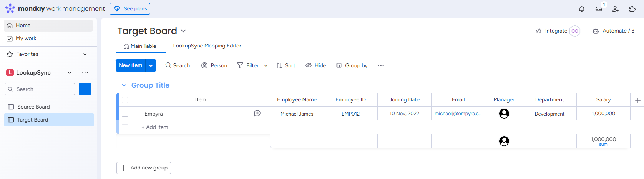Open the conversation for Empyra item
This screenshot has height=179, width=644.
point(257,113)
